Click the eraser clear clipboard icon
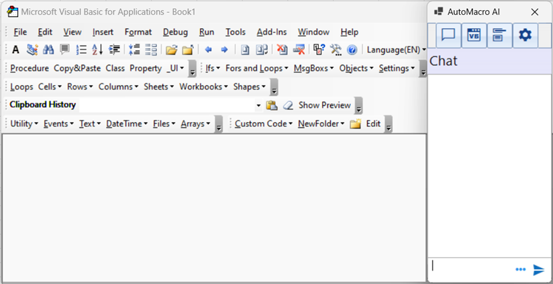 (288, 105)
